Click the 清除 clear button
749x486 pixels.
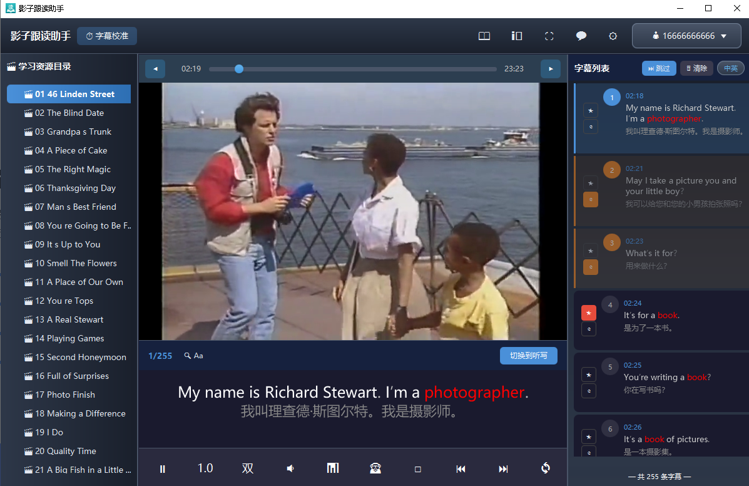pyautogui.click(x=696, y=68)
